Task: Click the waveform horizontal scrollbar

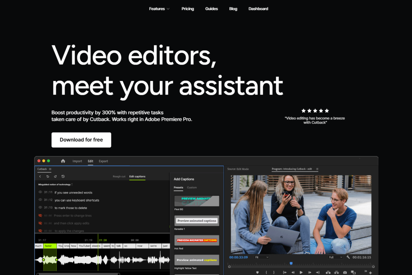Action: (x=78, y=274)
